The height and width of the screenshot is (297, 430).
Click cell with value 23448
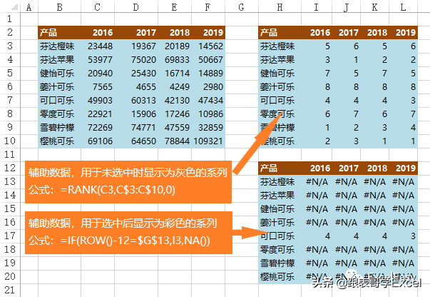point(98,46)
